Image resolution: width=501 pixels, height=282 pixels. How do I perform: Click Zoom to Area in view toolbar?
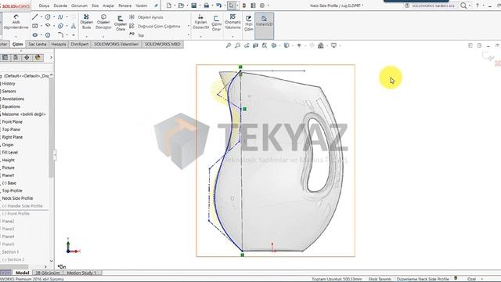click(x=237, y=45)
